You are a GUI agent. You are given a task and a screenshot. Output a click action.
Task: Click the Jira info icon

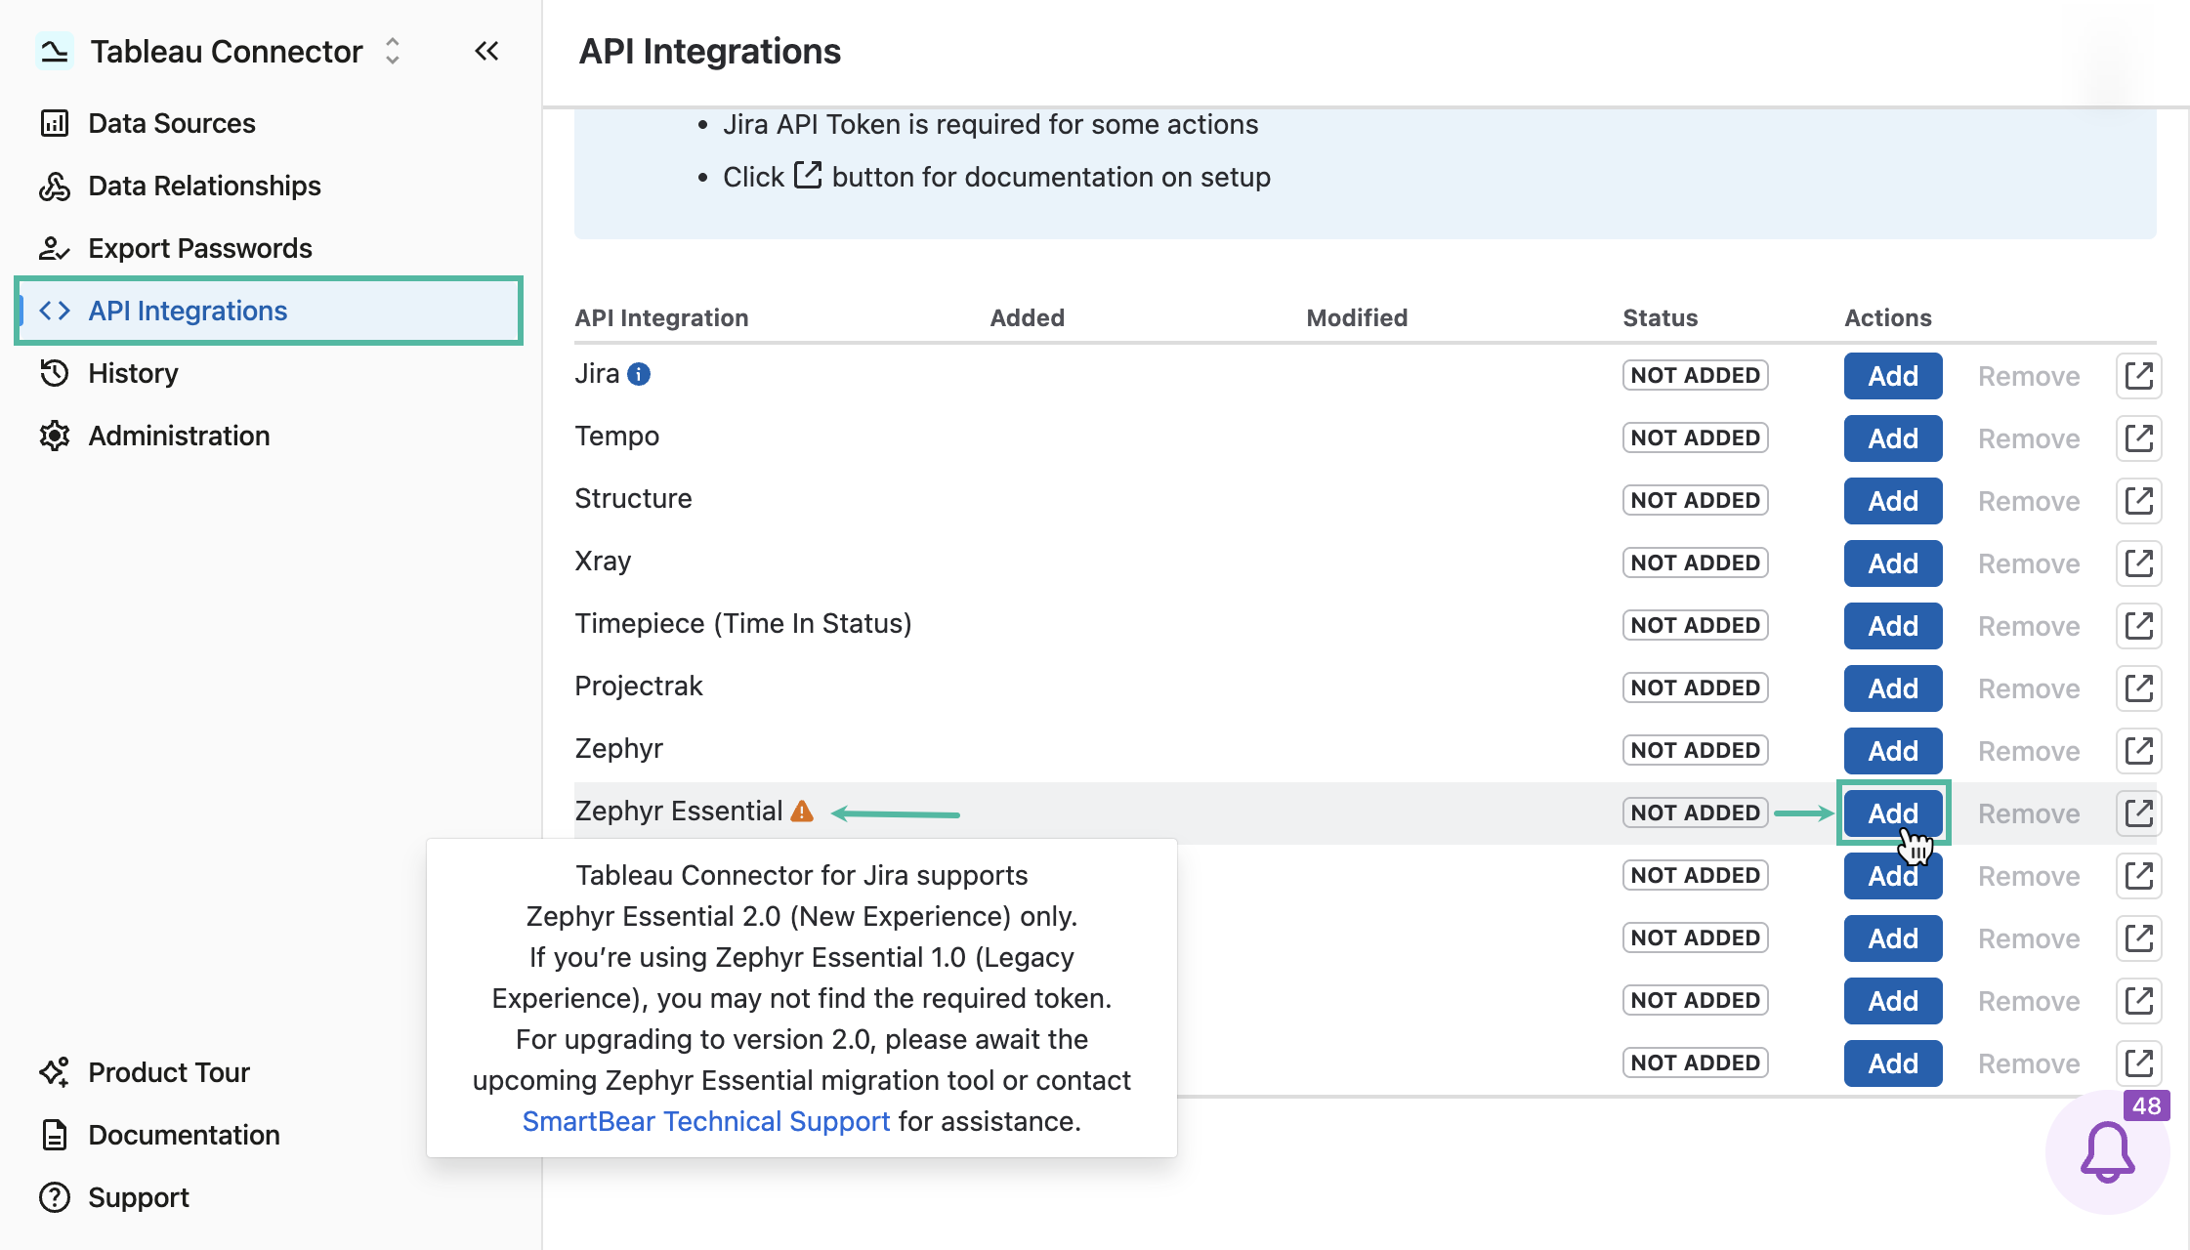point(639,374)
